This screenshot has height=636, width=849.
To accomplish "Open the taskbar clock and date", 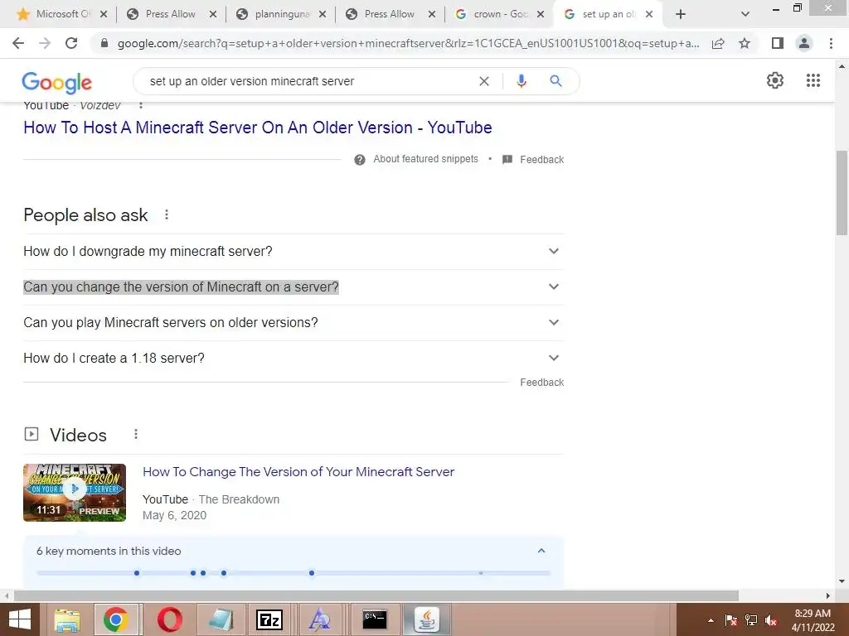I will 813,620.
